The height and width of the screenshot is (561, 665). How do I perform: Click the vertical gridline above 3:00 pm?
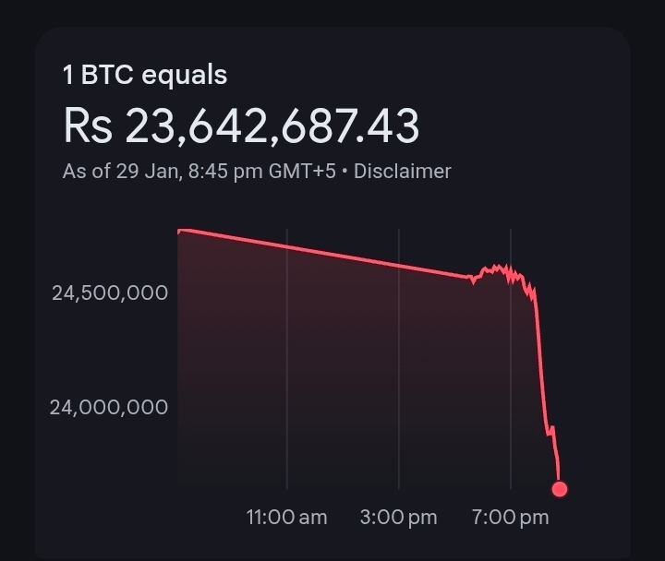point(399,369)
